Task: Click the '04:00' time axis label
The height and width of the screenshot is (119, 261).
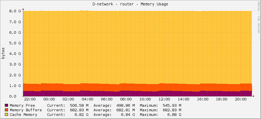Action: (87, 99)
